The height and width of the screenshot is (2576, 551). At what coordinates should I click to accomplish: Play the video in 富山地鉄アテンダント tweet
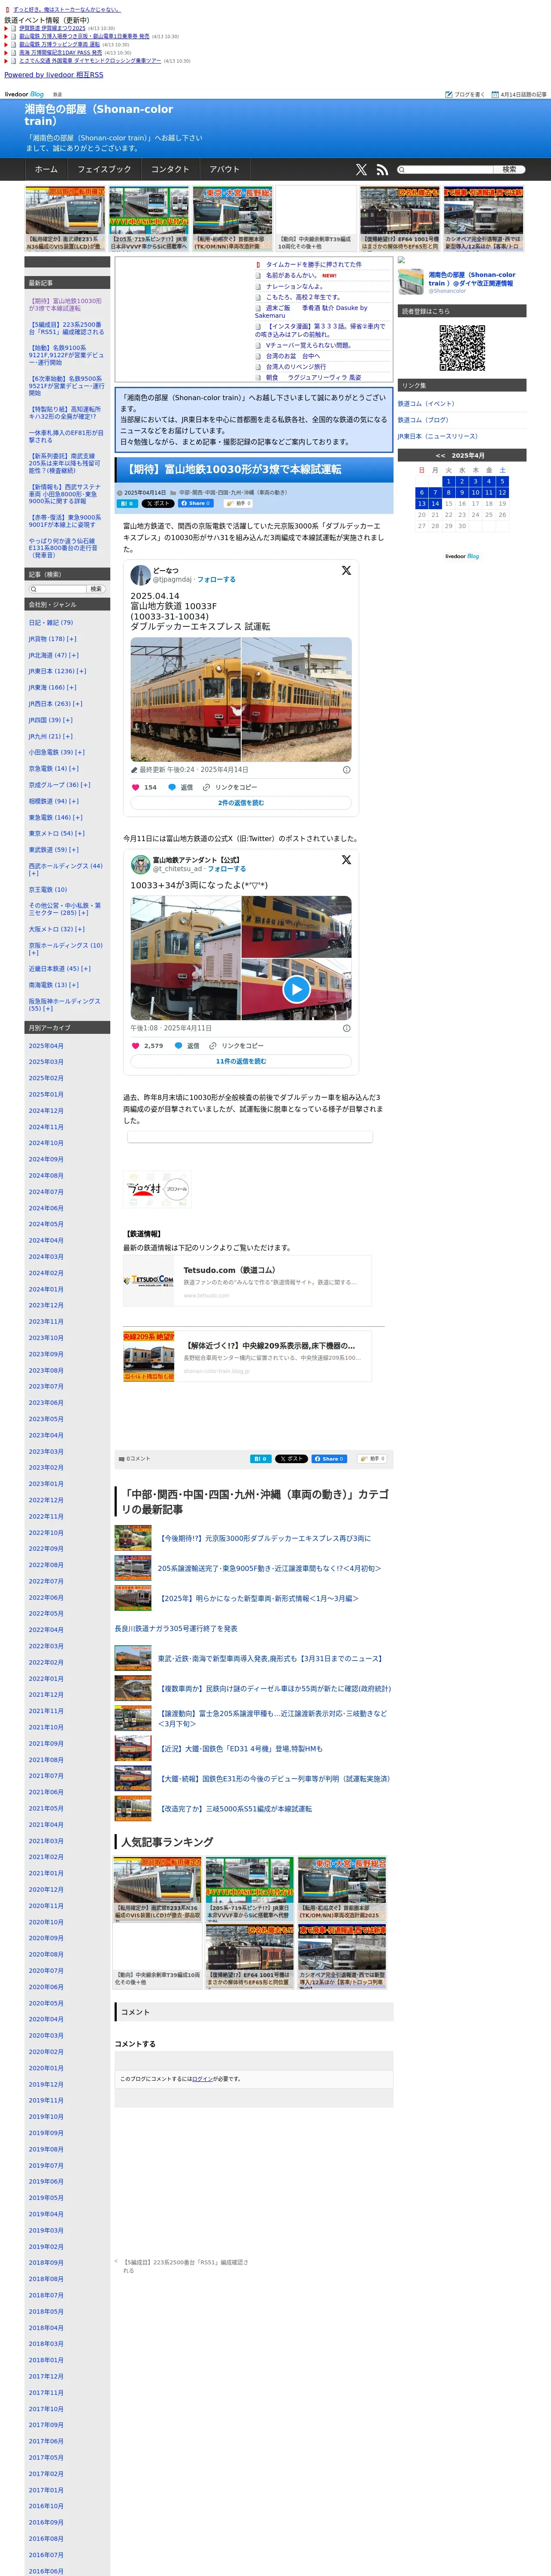296,989
